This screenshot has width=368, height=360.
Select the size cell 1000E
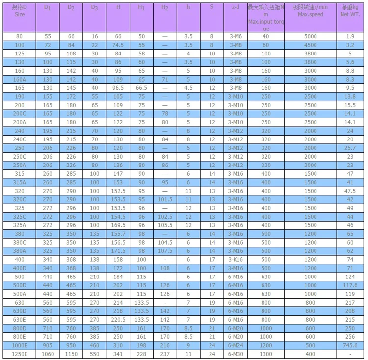tap(20, 345)
